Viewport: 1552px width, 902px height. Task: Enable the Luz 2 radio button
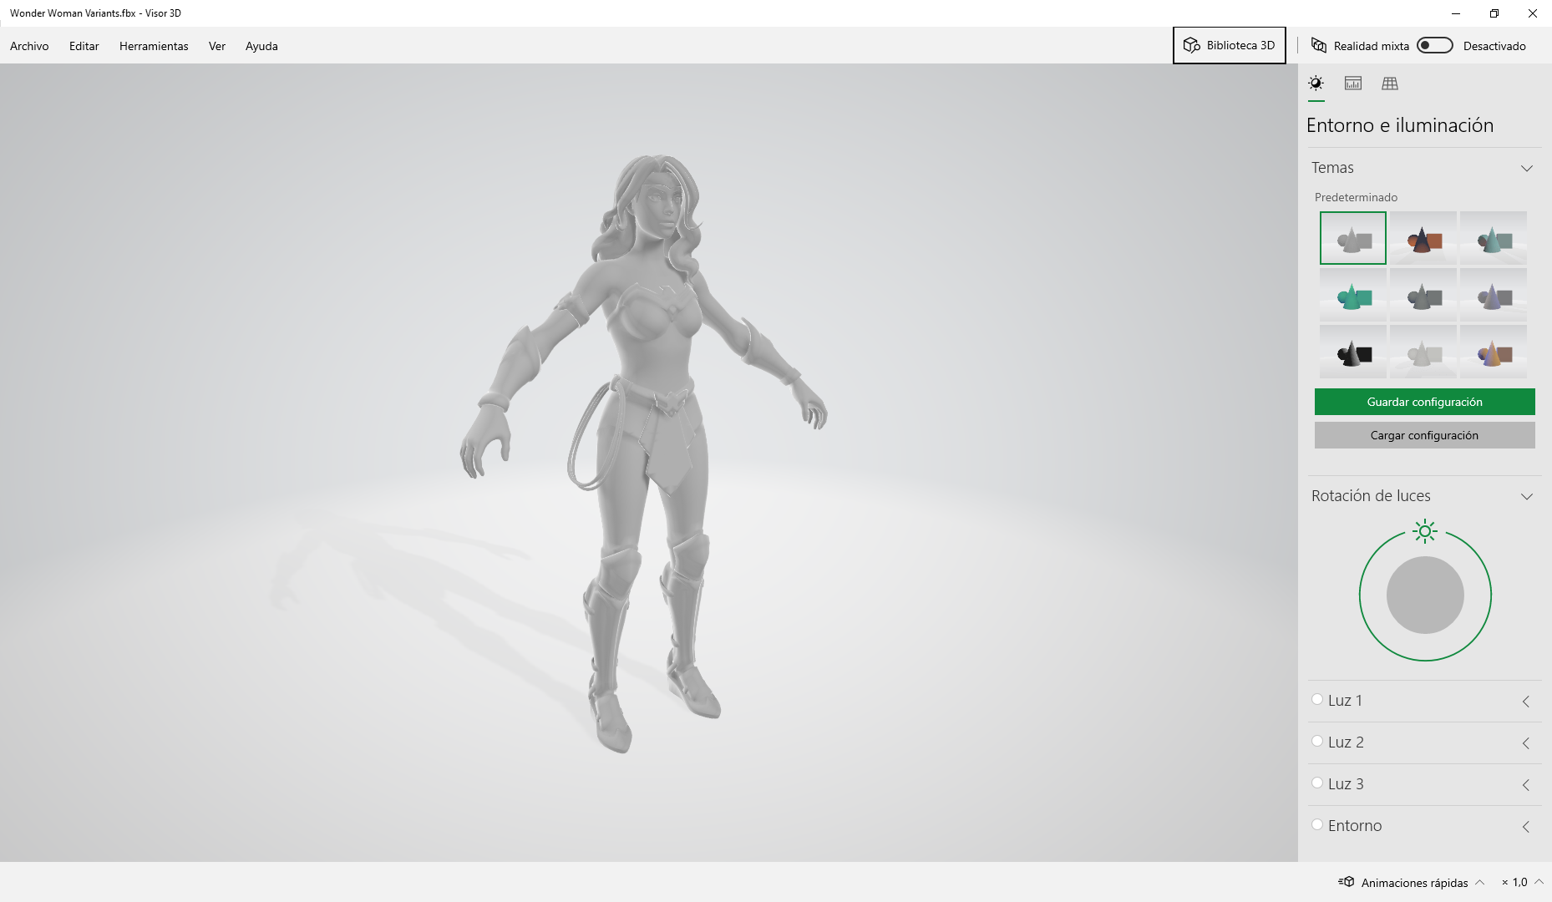(1317, 742)
